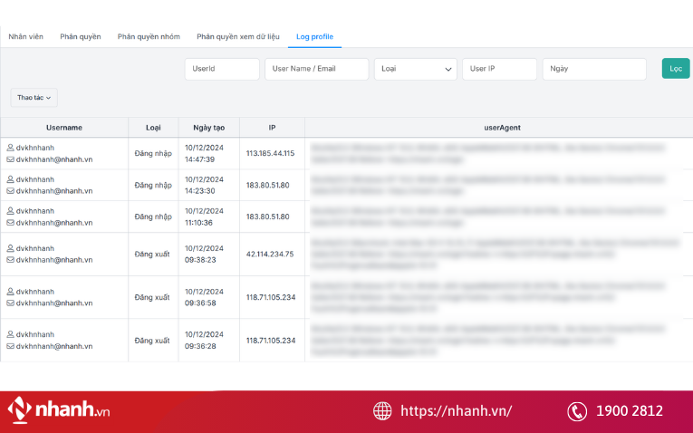Click Đăng nhập type in 11:10:36 row

153,216
